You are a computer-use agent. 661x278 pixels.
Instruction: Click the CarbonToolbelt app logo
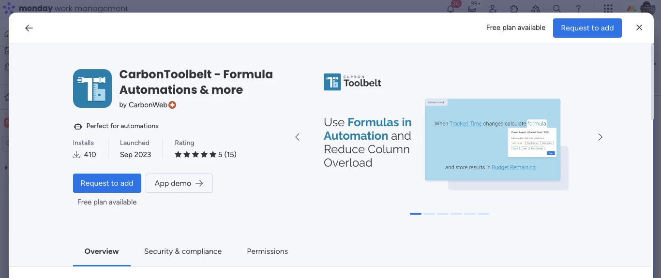click(92, 88)
